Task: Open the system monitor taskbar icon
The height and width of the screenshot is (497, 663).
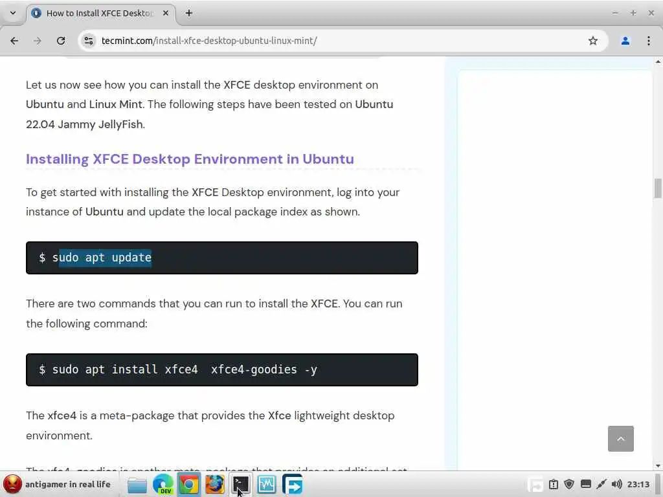Action: (266, 484)
